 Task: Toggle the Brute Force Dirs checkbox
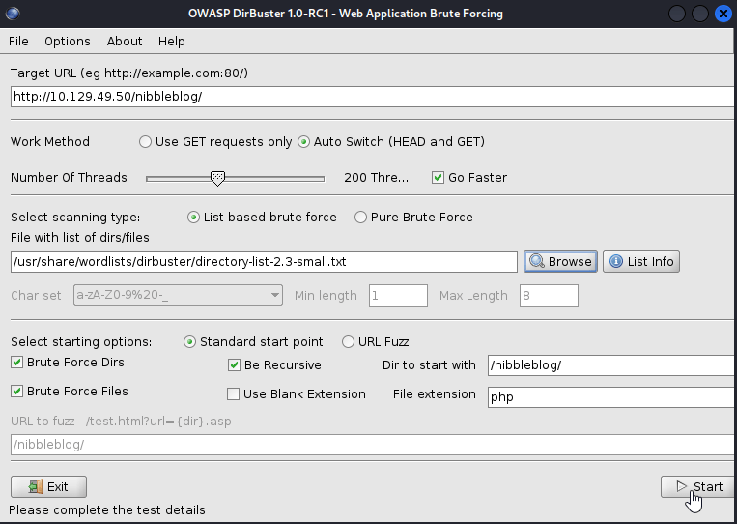(x=17, y=363)
